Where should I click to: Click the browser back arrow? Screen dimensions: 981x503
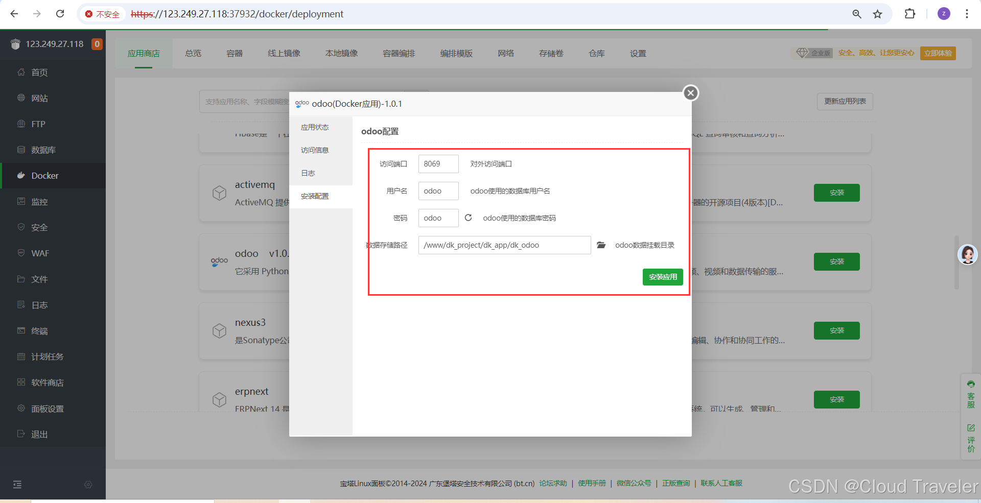point(14,14)
